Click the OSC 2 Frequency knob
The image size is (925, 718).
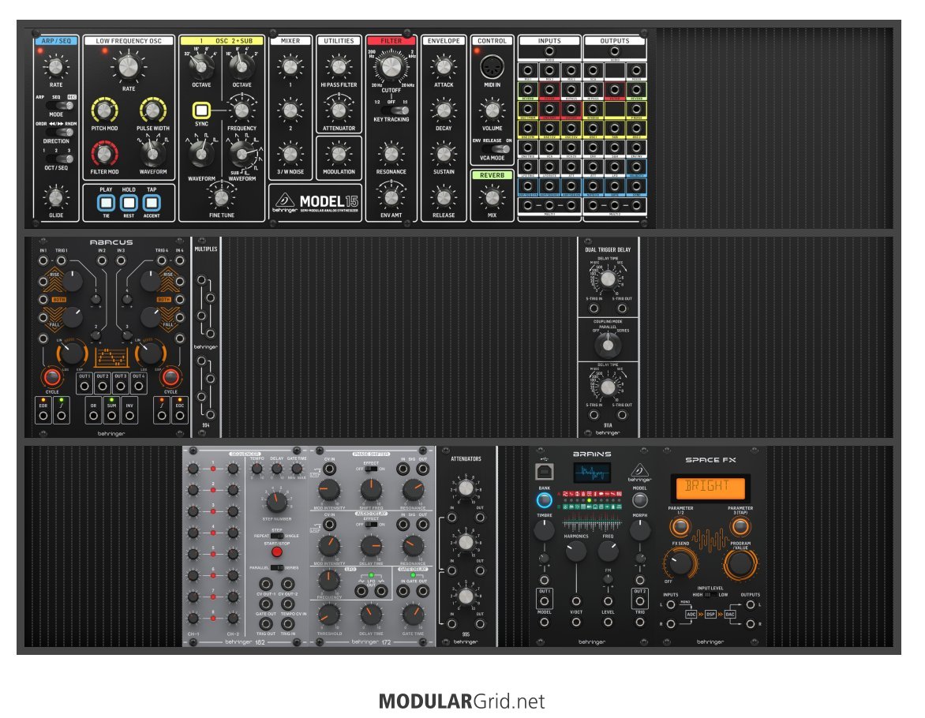point(242,110)
